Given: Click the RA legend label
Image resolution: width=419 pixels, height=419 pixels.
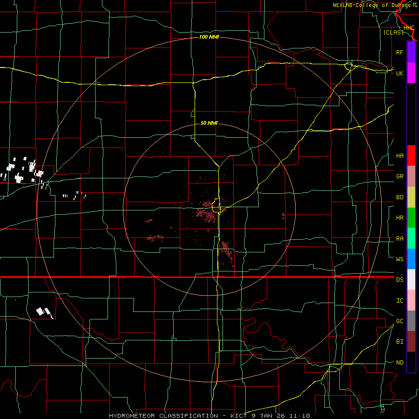Looking at the screenshot, I should point(399,239).
